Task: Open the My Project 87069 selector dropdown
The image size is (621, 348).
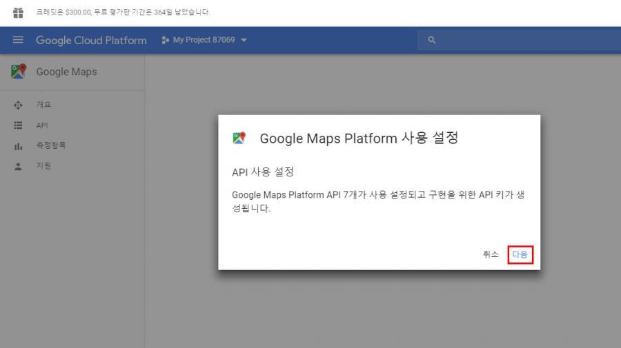Action: point(204,40)
